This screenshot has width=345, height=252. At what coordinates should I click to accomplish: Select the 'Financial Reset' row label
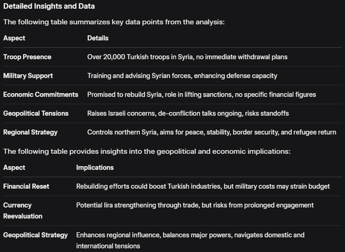(26, 186)
